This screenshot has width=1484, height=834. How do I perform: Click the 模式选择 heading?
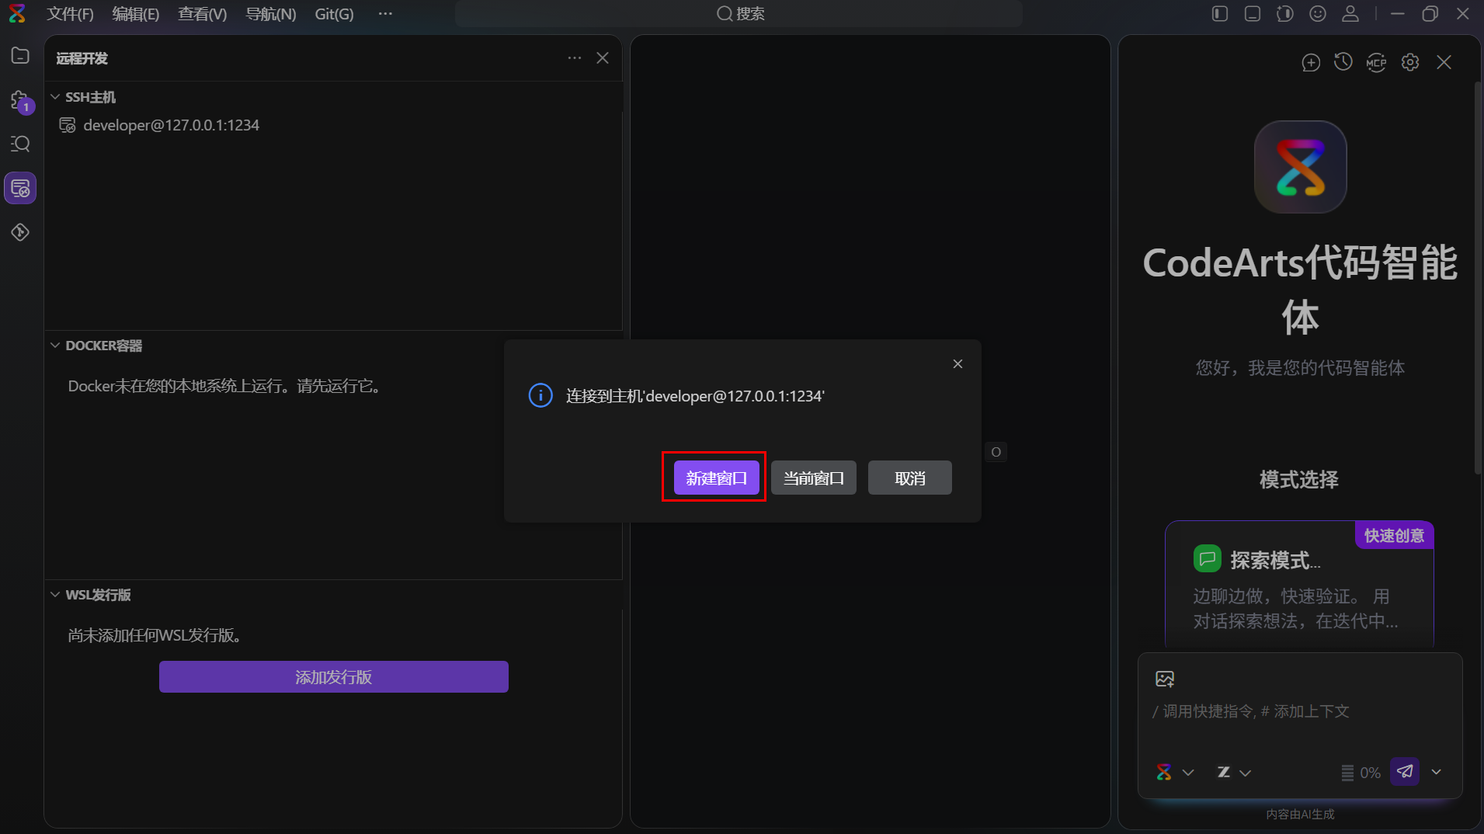pos(1299,480)
